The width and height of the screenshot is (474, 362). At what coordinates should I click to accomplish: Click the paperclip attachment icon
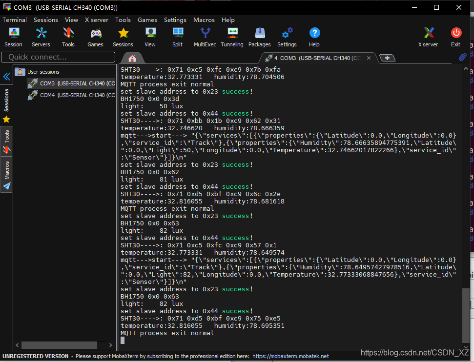[462, 57]
